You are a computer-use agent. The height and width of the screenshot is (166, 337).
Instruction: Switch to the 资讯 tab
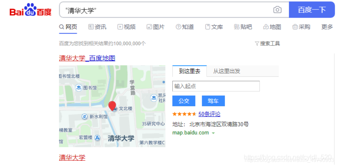(97, 27)
